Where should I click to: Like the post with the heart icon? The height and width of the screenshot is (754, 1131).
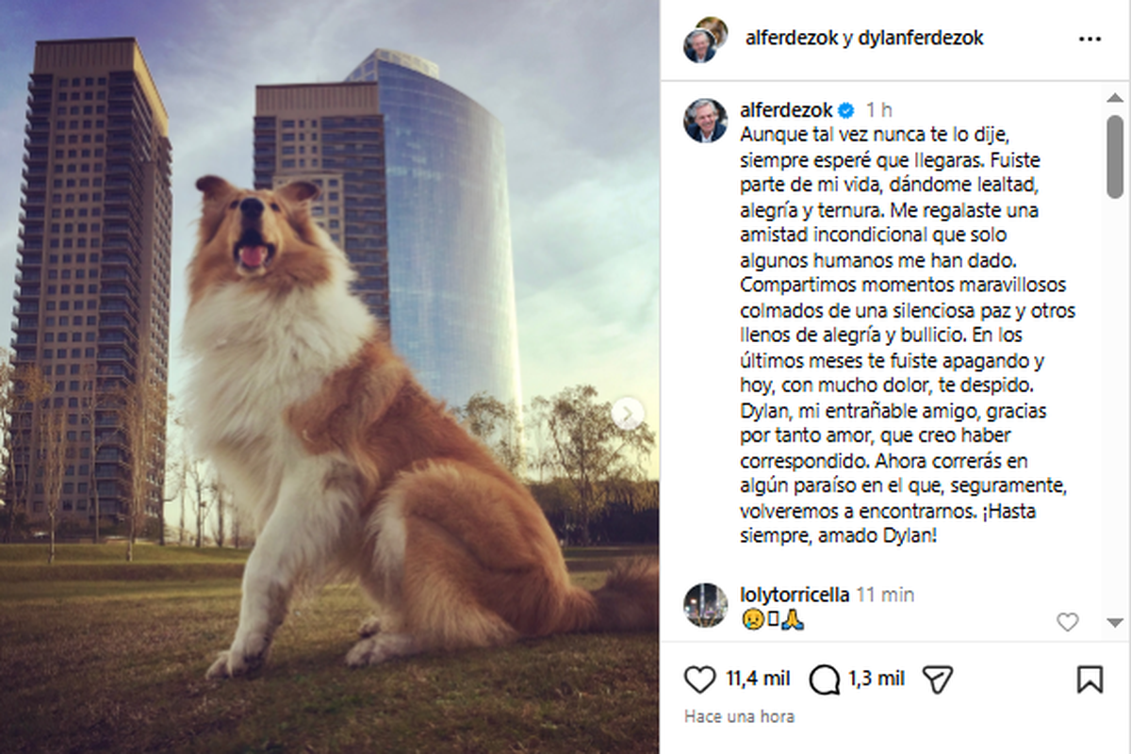pyautogui.click(x=699, y=679)
